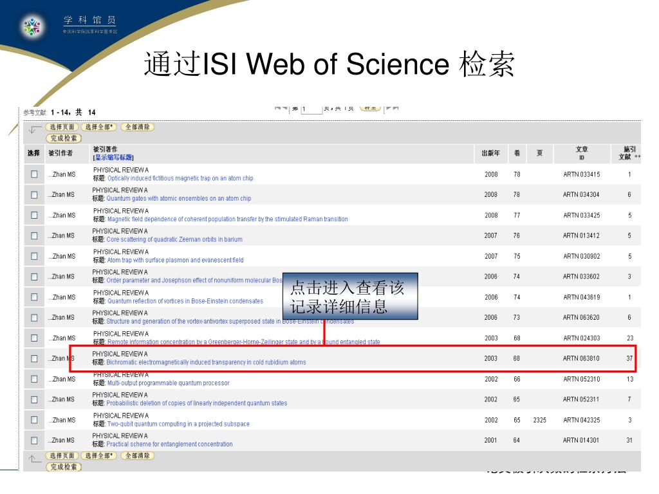Click article ID ARTN 033415
Viewport: 659px width, 494px height.
[x=582, y=175]
